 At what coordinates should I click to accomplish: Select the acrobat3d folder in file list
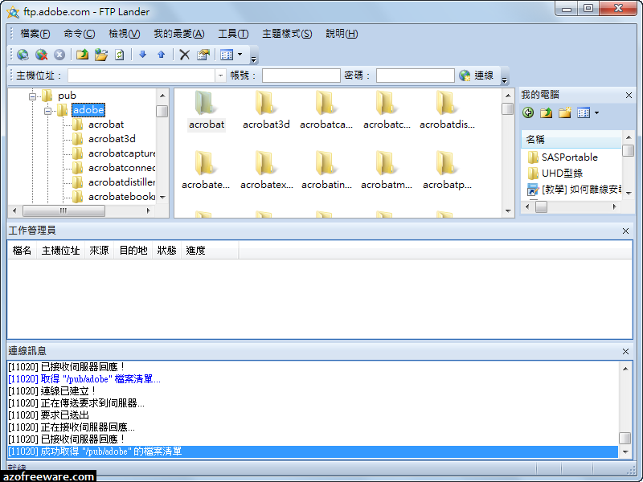(x=266, y=110)
